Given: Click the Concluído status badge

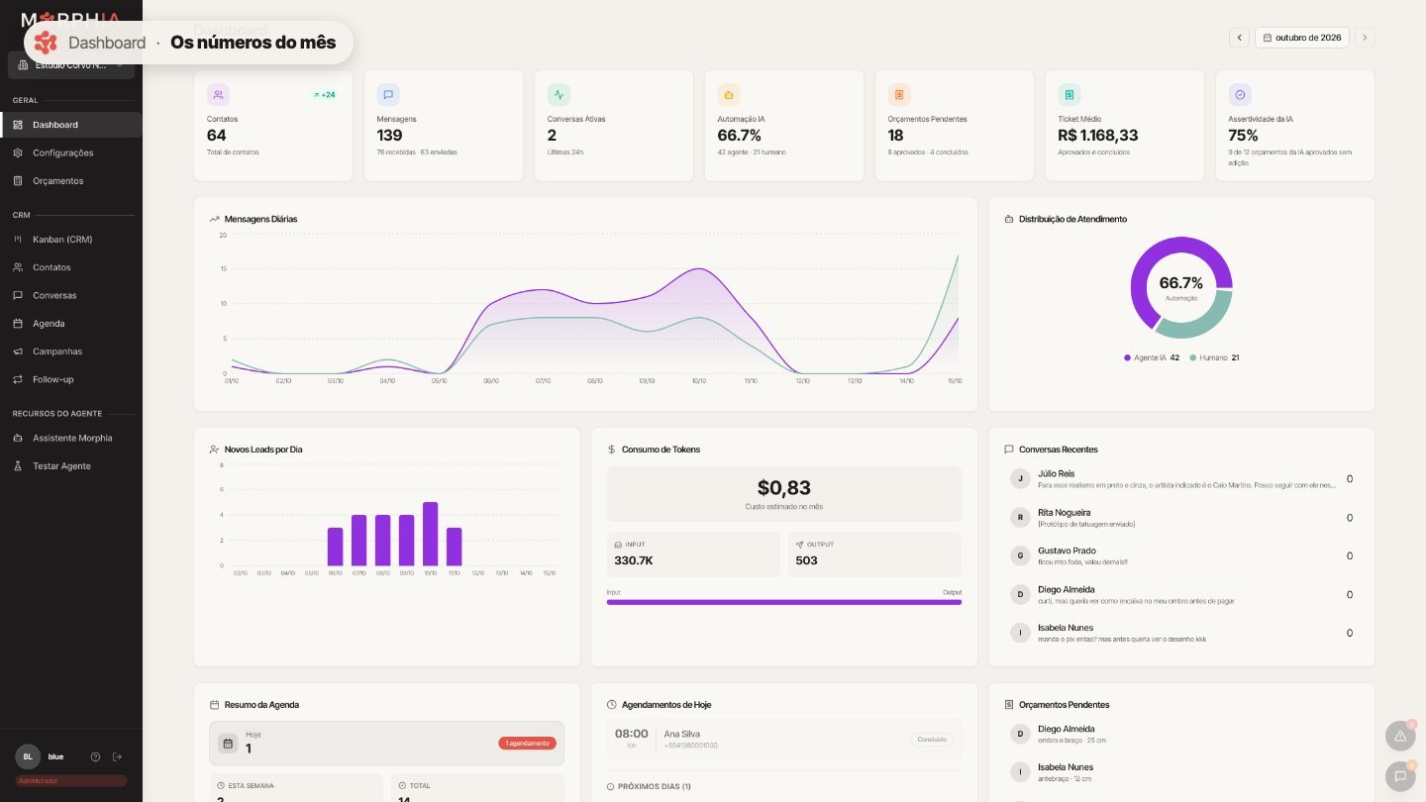Looking at the screenshot, I should tap(932, 740).
